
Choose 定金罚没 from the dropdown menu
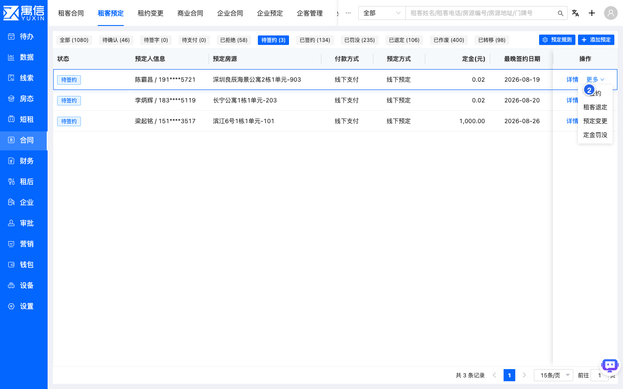coord(595,135)
